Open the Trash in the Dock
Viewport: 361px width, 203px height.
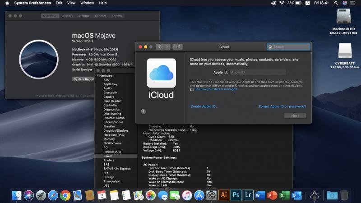tap(344, 195)
